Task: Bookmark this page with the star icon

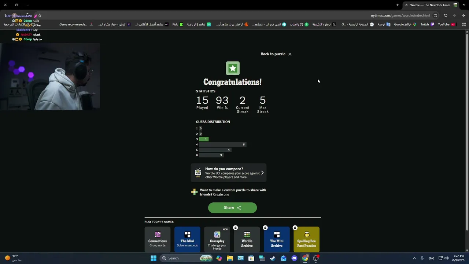Action: tap(40, 15)
